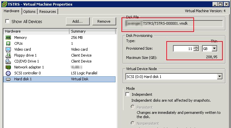Click the Add... button
The image size is (231, 128).
coord(78,21)
